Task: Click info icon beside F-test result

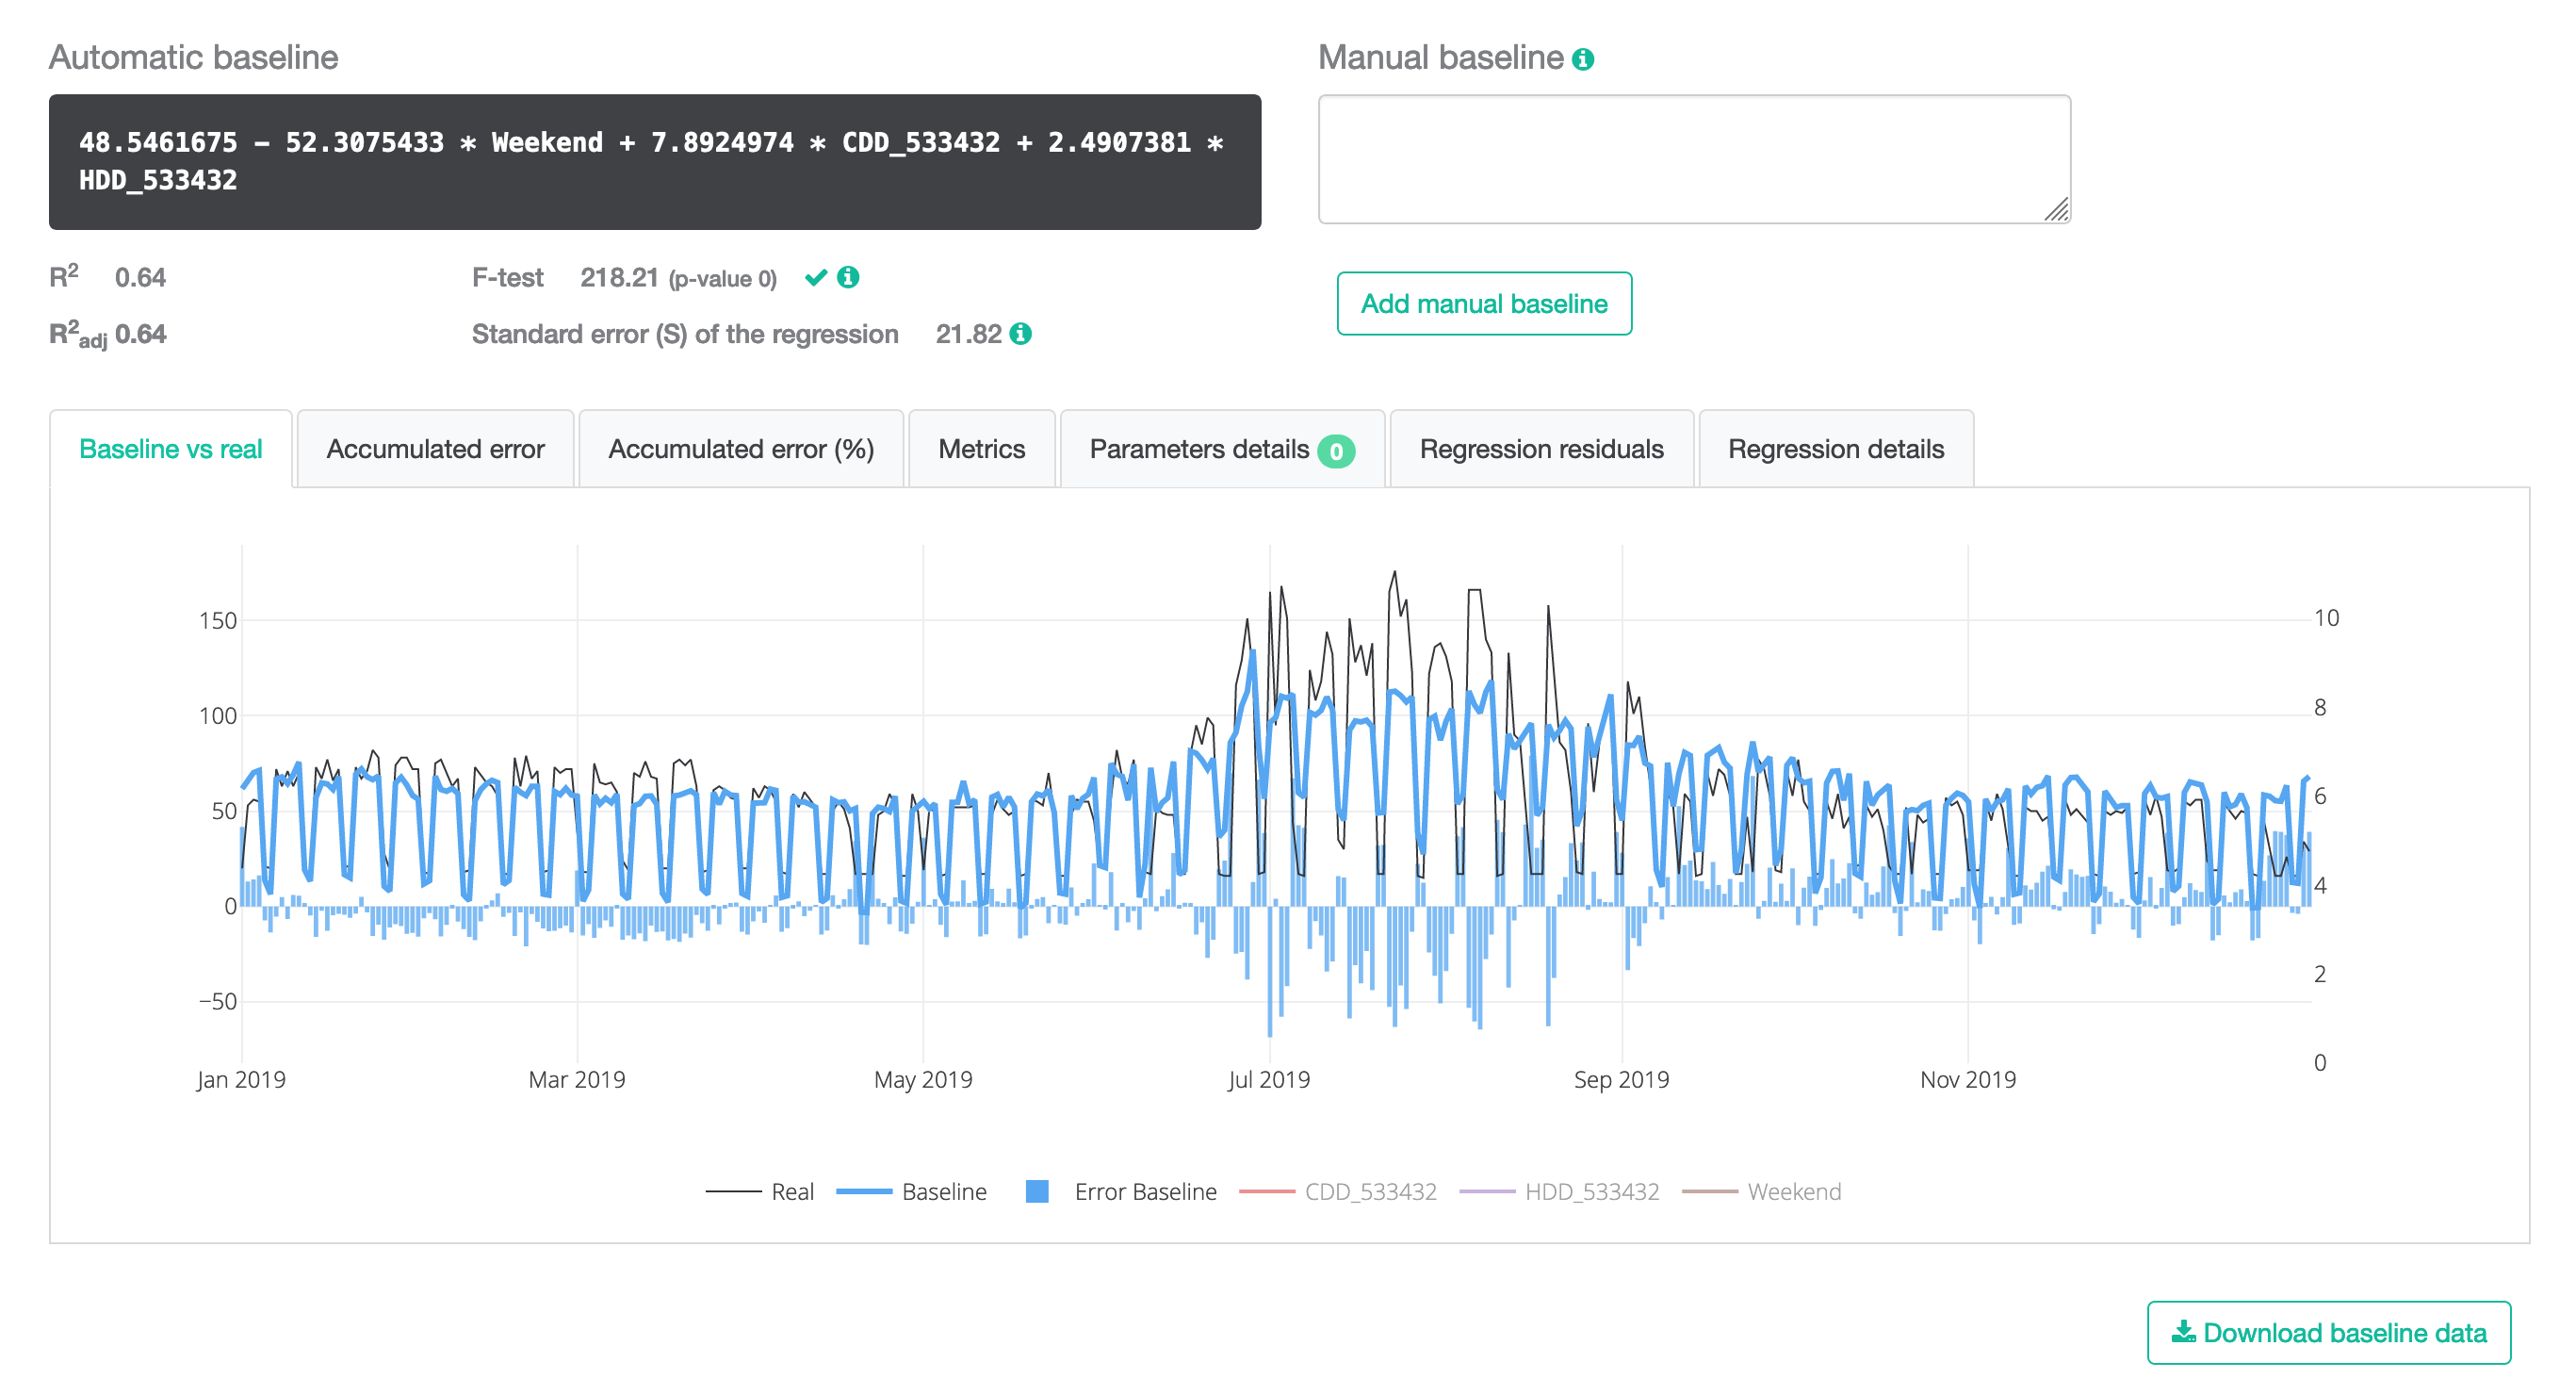Action: pyautogui.click(x=848, y=277)
